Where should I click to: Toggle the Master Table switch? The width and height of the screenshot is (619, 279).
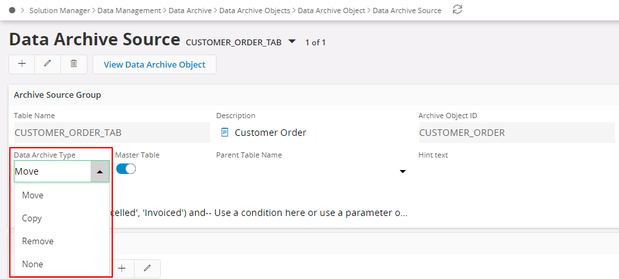126,169
